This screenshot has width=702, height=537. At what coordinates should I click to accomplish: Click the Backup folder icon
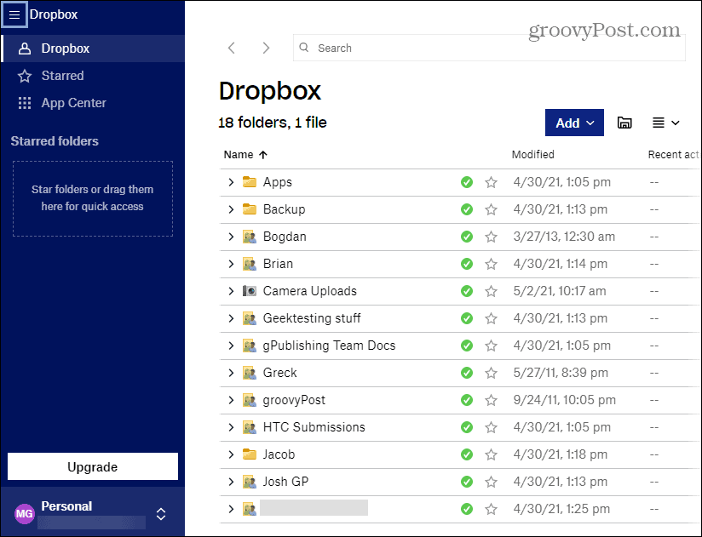tap(250, 209)
